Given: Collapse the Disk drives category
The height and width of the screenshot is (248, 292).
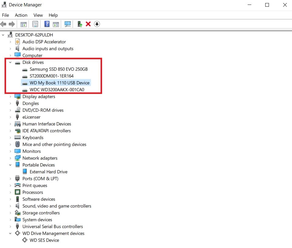Looking at the screenshot, I should 10,62.
